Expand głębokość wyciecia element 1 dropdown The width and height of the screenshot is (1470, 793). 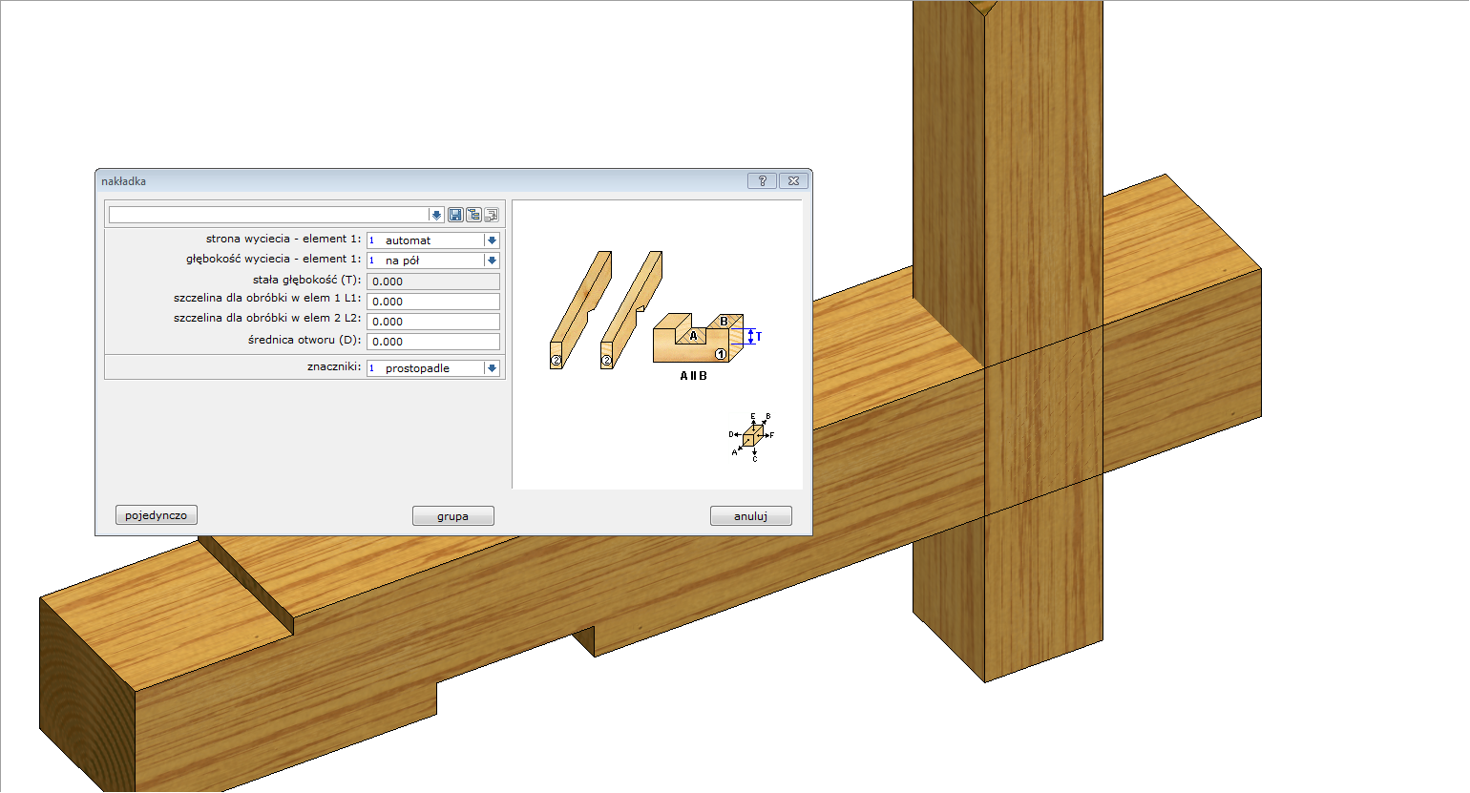coord(492,261)
